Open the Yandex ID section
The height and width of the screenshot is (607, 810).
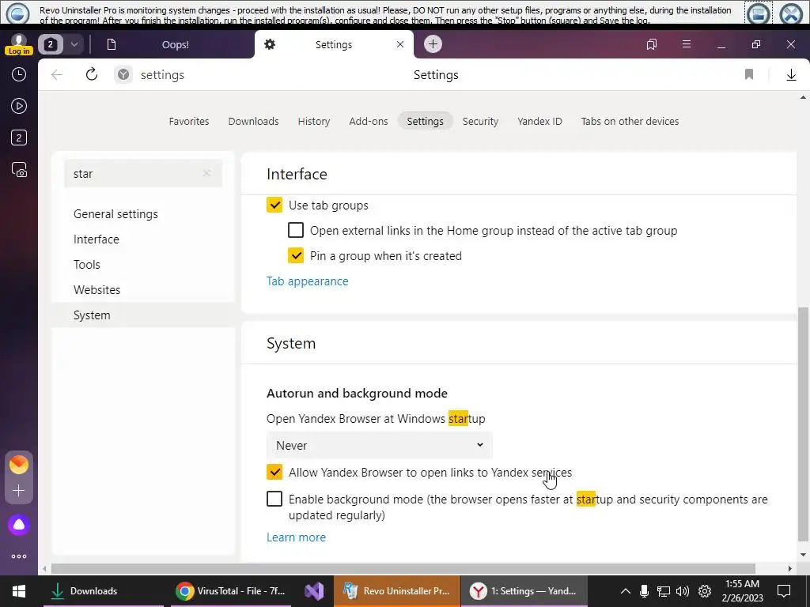pyautogui.click(x=539, y=121)
